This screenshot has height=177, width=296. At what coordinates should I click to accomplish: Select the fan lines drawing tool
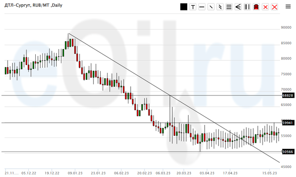(x=238, y=7)
